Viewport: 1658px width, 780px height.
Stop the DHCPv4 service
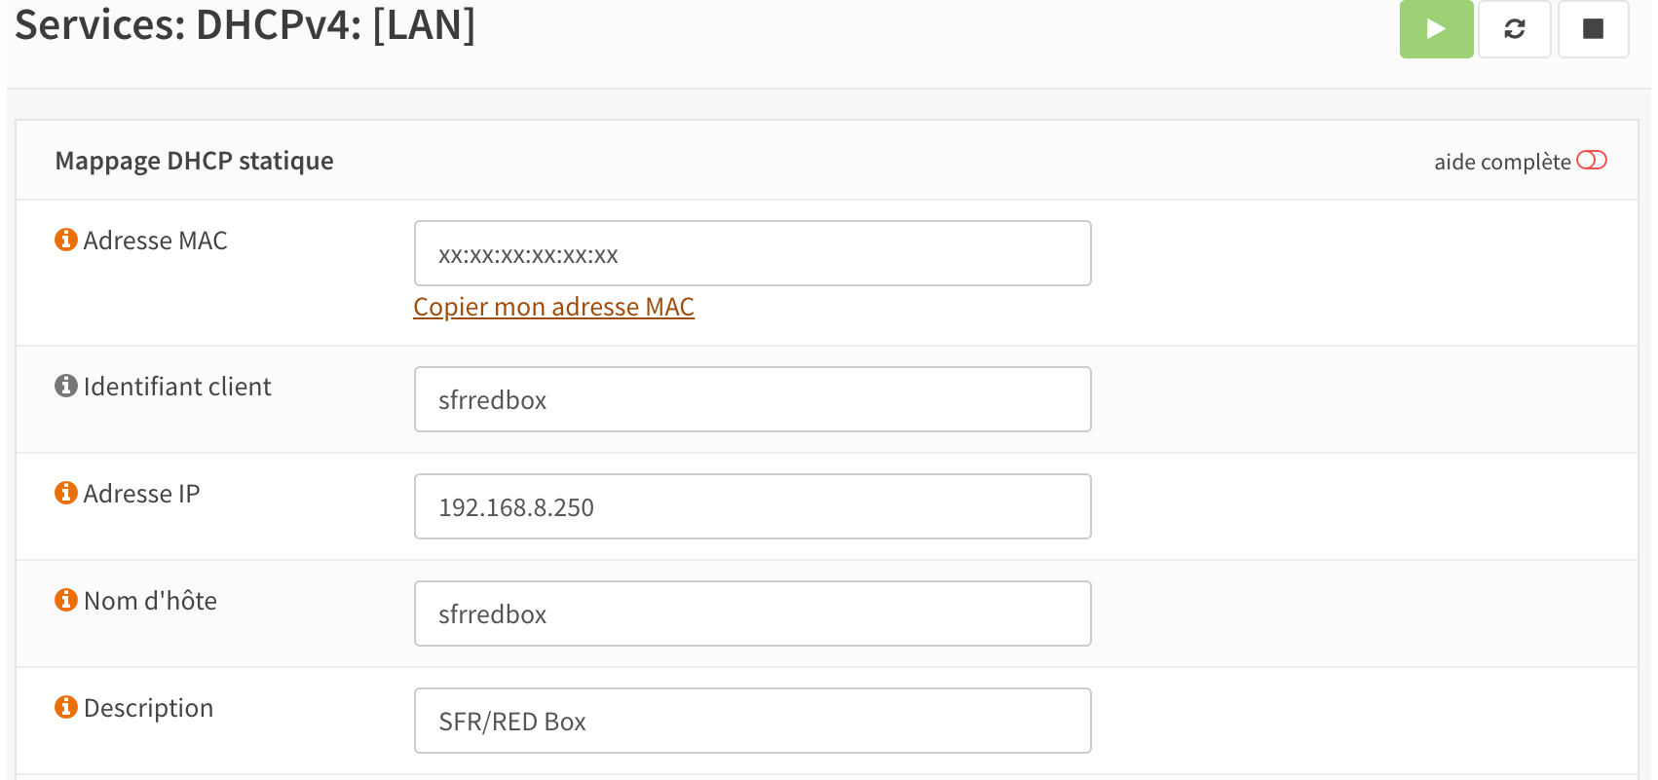point(1593,29)
